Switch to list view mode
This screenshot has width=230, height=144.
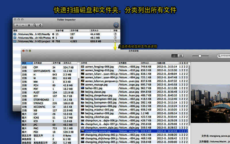(174, 56)
